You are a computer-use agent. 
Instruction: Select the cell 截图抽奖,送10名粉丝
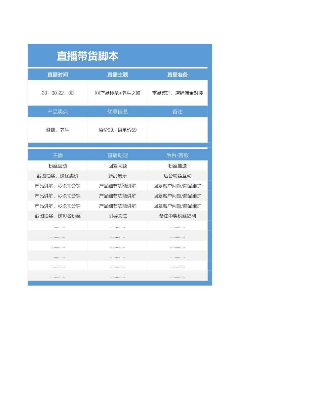(58, 216)
